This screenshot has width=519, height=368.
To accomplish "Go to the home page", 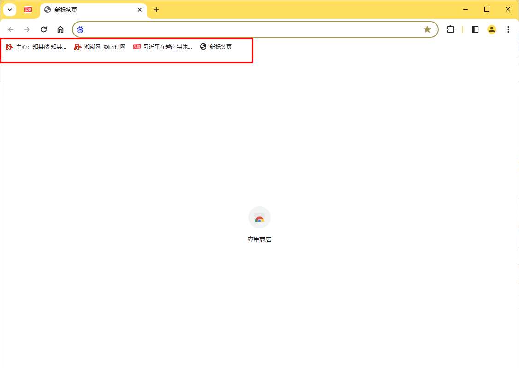I will pos(60,29).
